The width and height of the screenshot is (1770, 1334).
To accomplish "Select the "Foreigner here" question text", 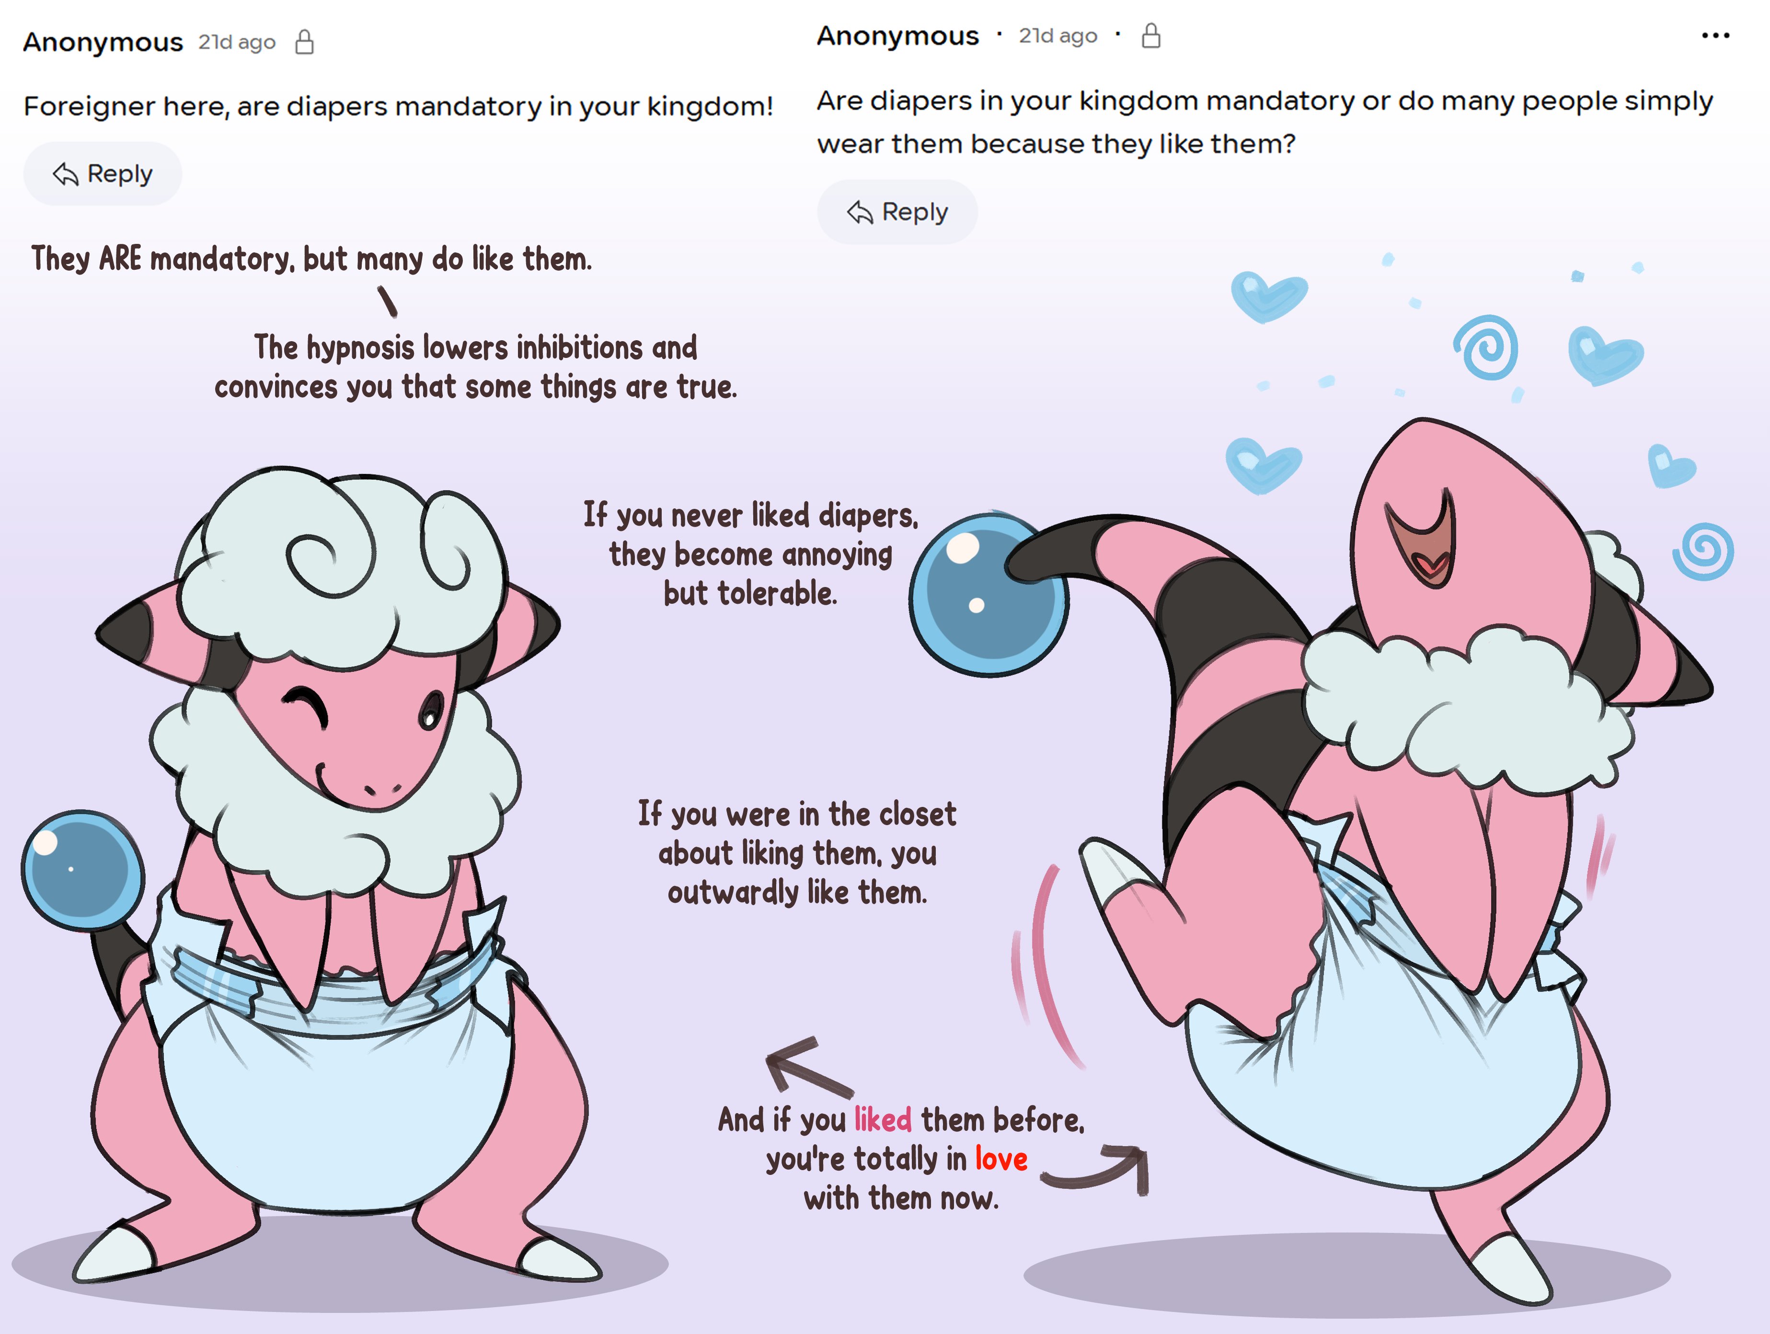I will pos(398,105).
